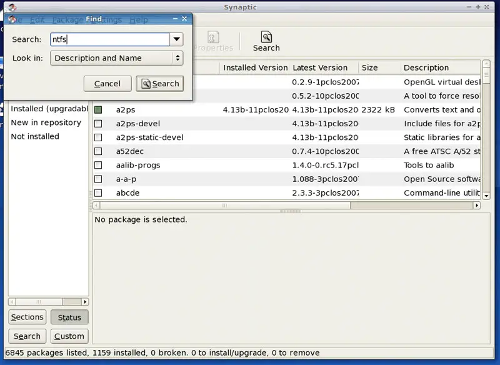
Task: Click the right arrow of filter pane scrollbar
Action: pyautogui.click(x=85, y=302)
